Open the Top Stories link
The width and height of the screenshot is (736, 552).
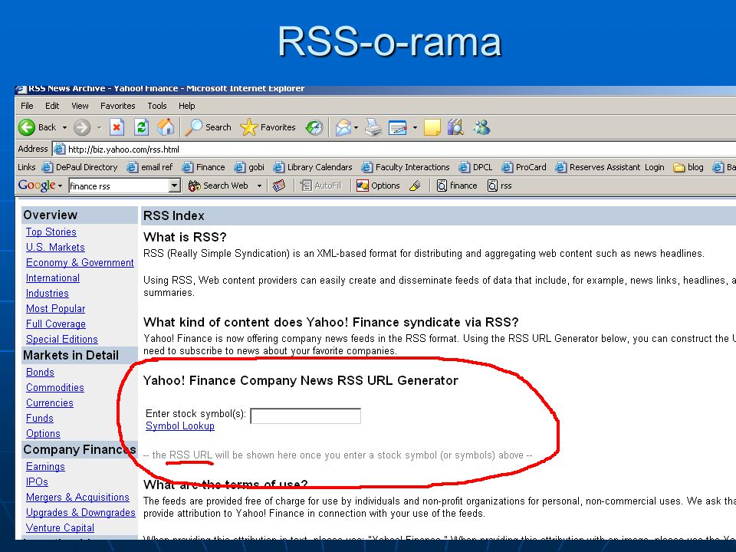(51, 232)
